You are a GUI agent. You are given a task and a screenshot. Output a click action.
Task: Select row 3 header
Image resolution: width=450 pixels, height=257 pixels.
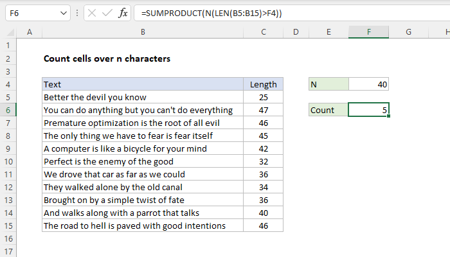tap(8, 71)
